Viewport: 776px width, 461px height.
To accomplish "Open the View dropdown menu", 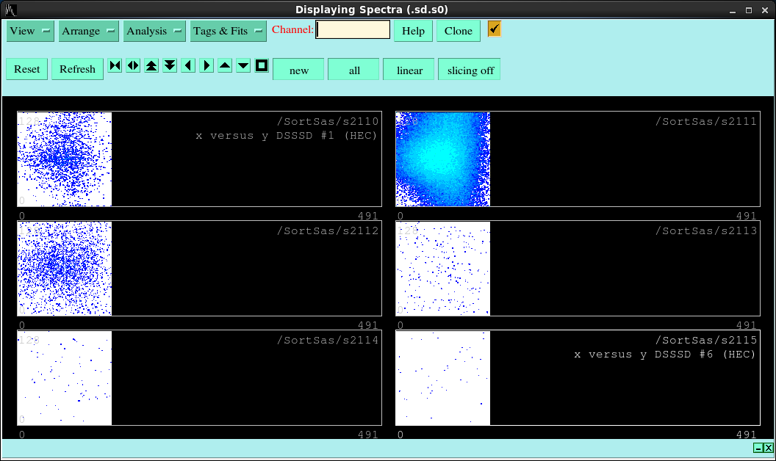I will tap(30, 31).
